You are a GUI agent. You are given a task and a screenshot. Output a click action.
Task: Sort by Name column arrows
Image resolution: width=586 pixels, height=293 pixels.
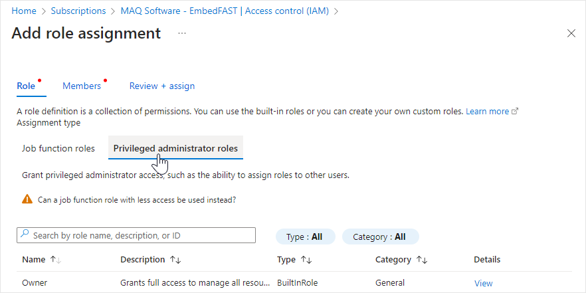click(x=55, y=260)
